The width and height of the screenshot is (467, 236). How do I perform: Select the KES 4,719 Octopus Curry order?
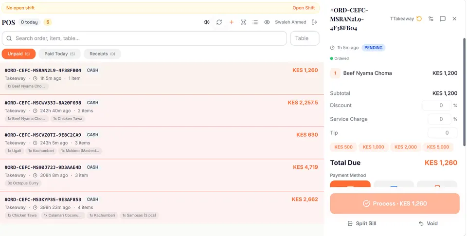click(x=162, y=175)
